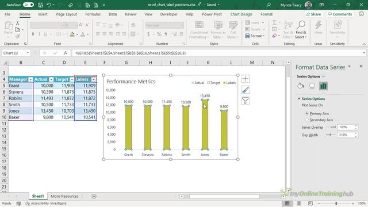Viewport: 368px width, 207px height.
Task: Select the Sheet1 tab
Action: point(38,196)
